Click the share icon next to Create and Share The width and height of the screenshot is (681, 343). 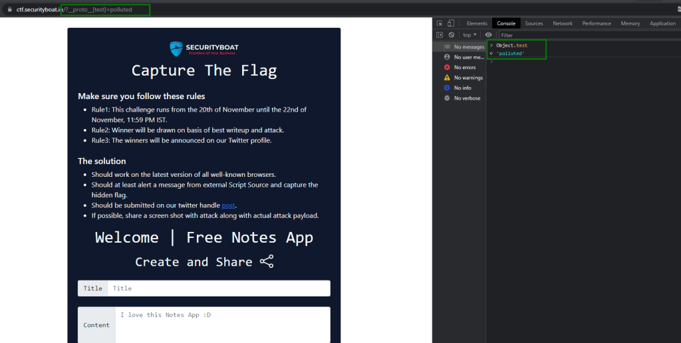[267, 262]
